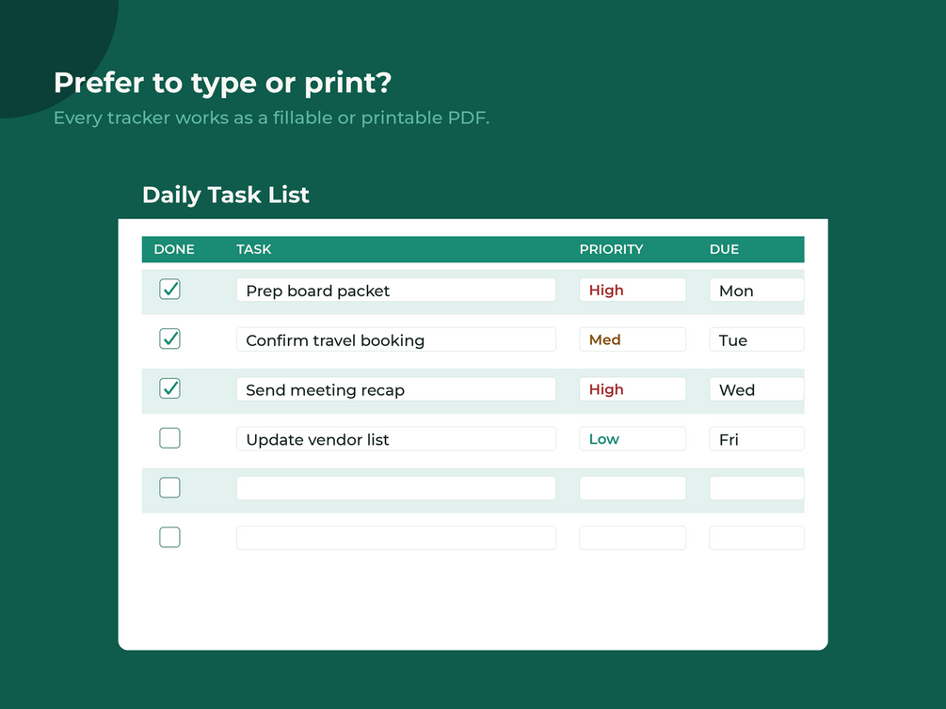Image resolution: width=946 pixels, height=709 pixels.
Task: Edit the High priority on Prep board packet
Action: [633, 290]
